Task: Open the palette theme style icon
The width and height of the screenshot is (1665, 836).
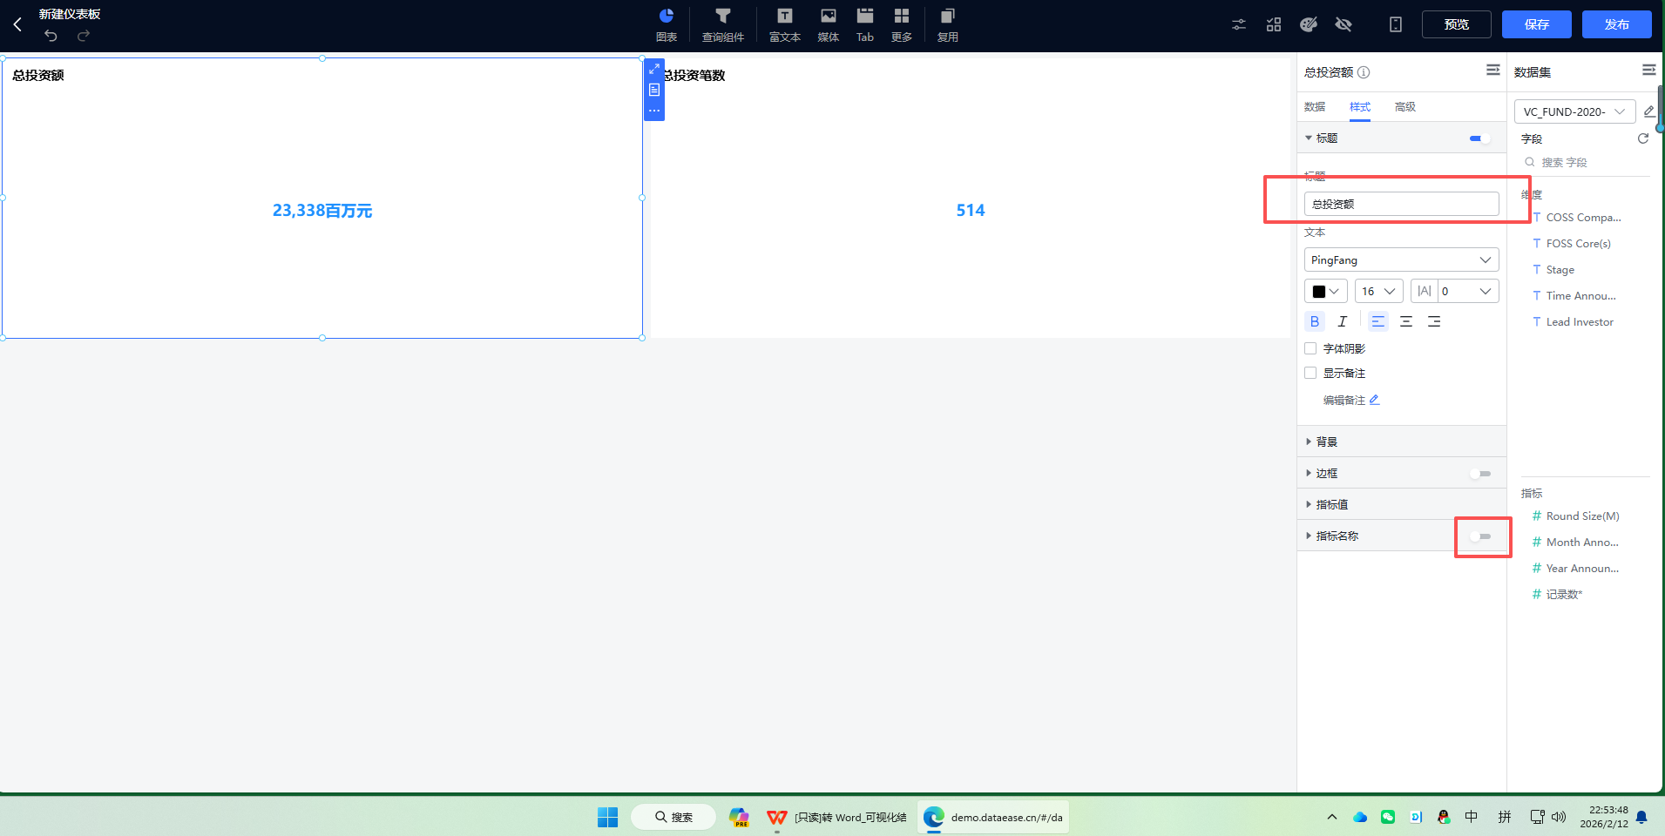Action: tap(1309, 24)
